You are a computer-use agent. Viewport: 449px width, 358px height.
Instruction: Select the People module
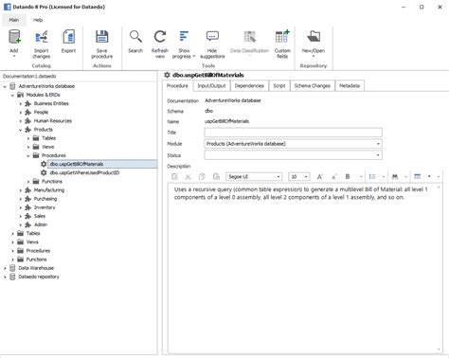(41, 113)
